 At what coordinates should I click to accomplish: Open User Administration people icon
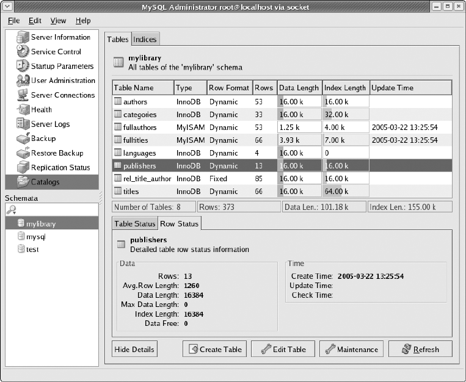point(23,81)
